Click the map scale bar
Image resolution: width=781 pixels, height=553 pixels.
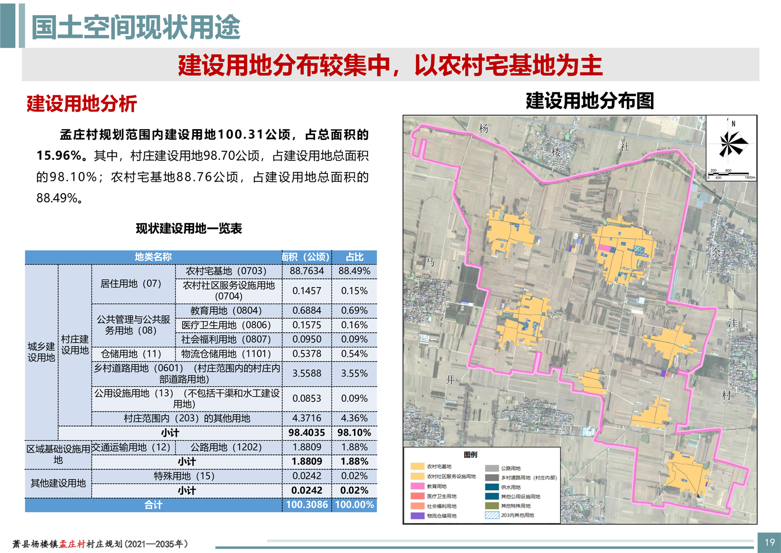point(731,175)
